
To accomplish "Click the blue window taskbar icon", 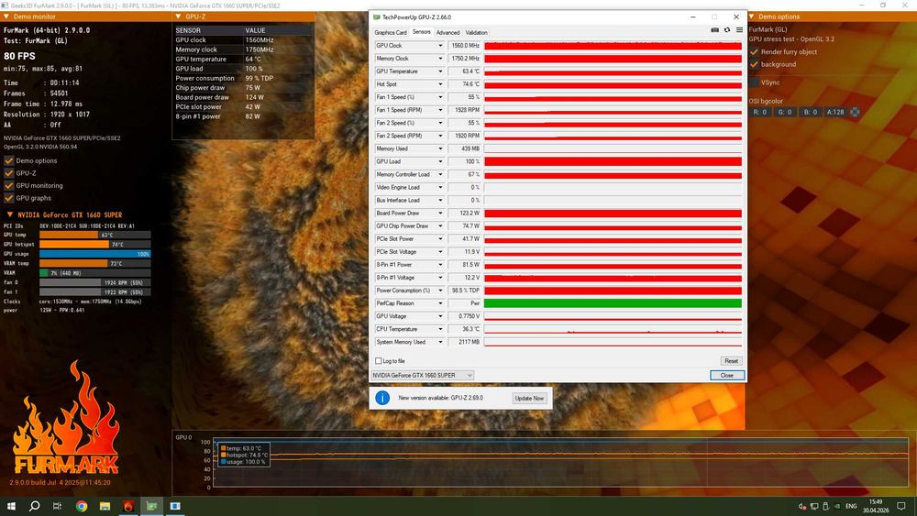I will point(175,506).
